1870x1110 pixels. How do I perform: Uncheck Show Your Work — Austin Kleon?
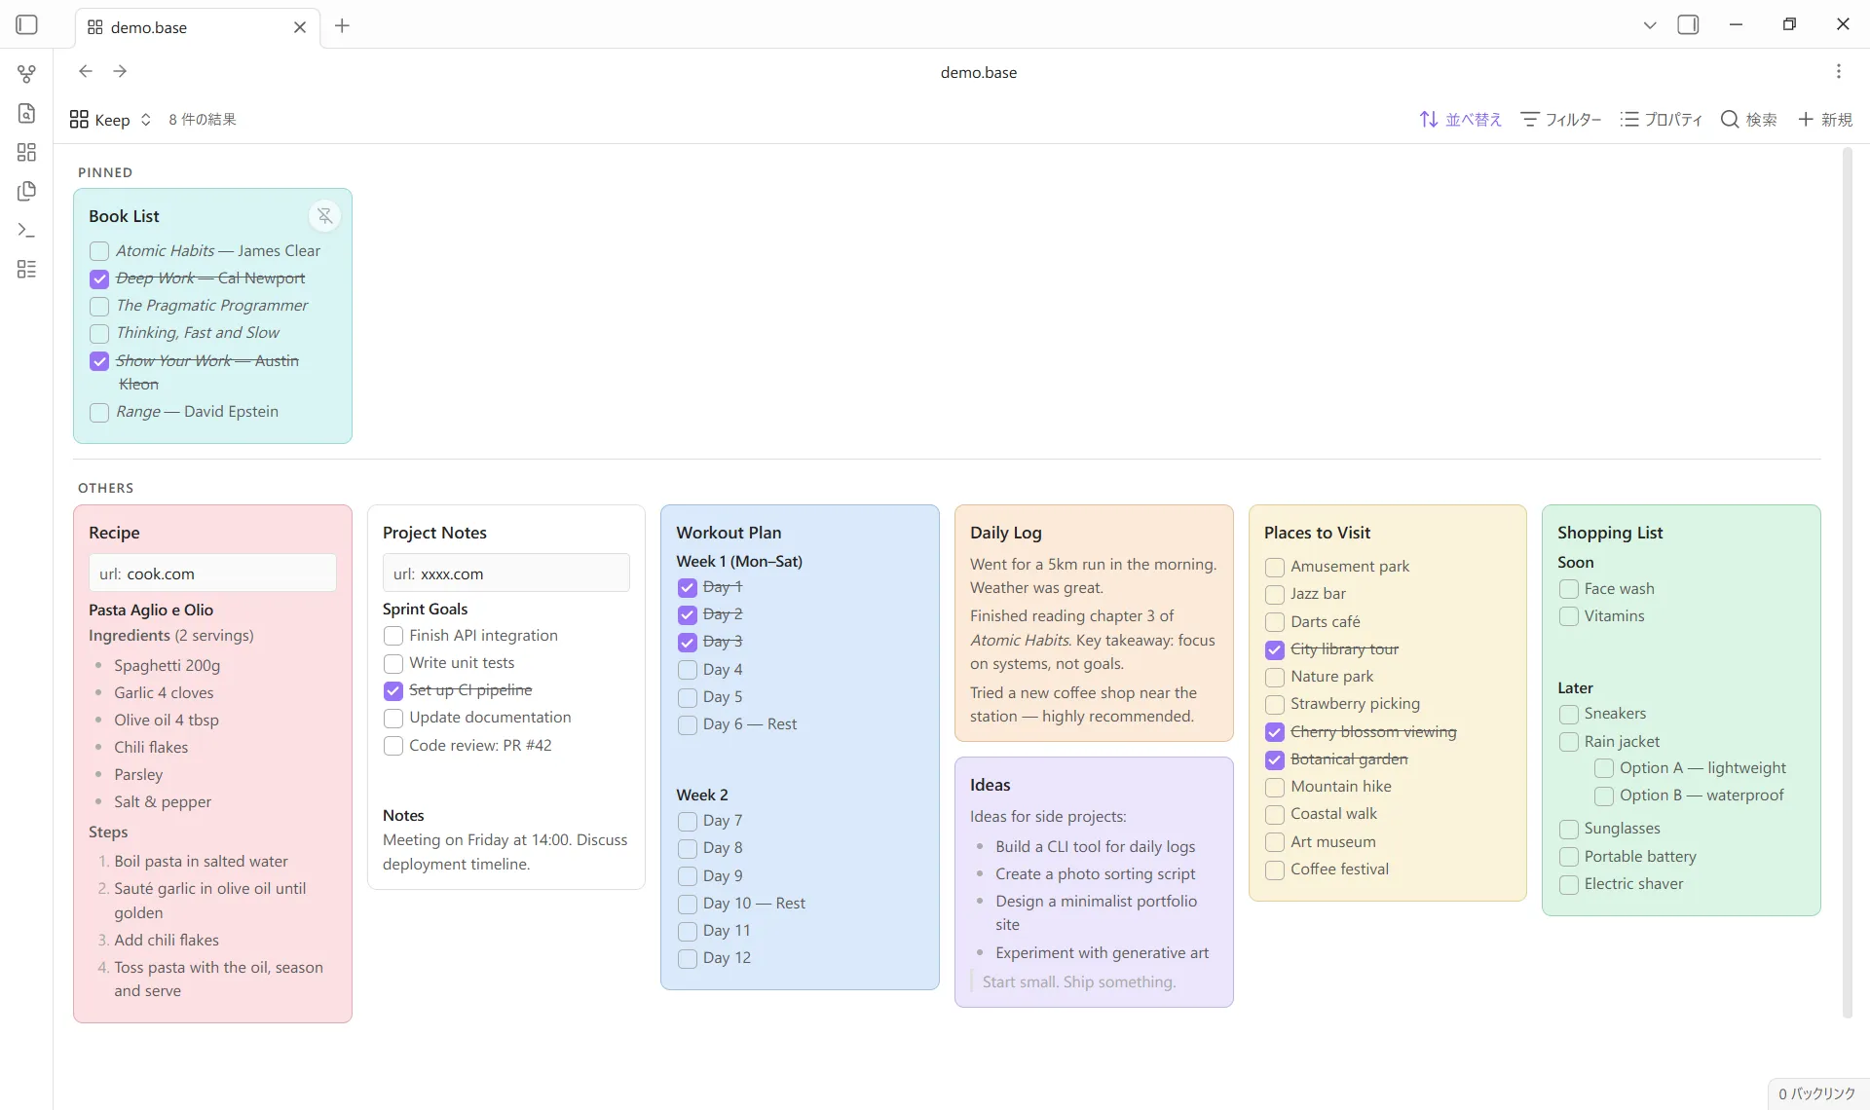pos(99,361)
